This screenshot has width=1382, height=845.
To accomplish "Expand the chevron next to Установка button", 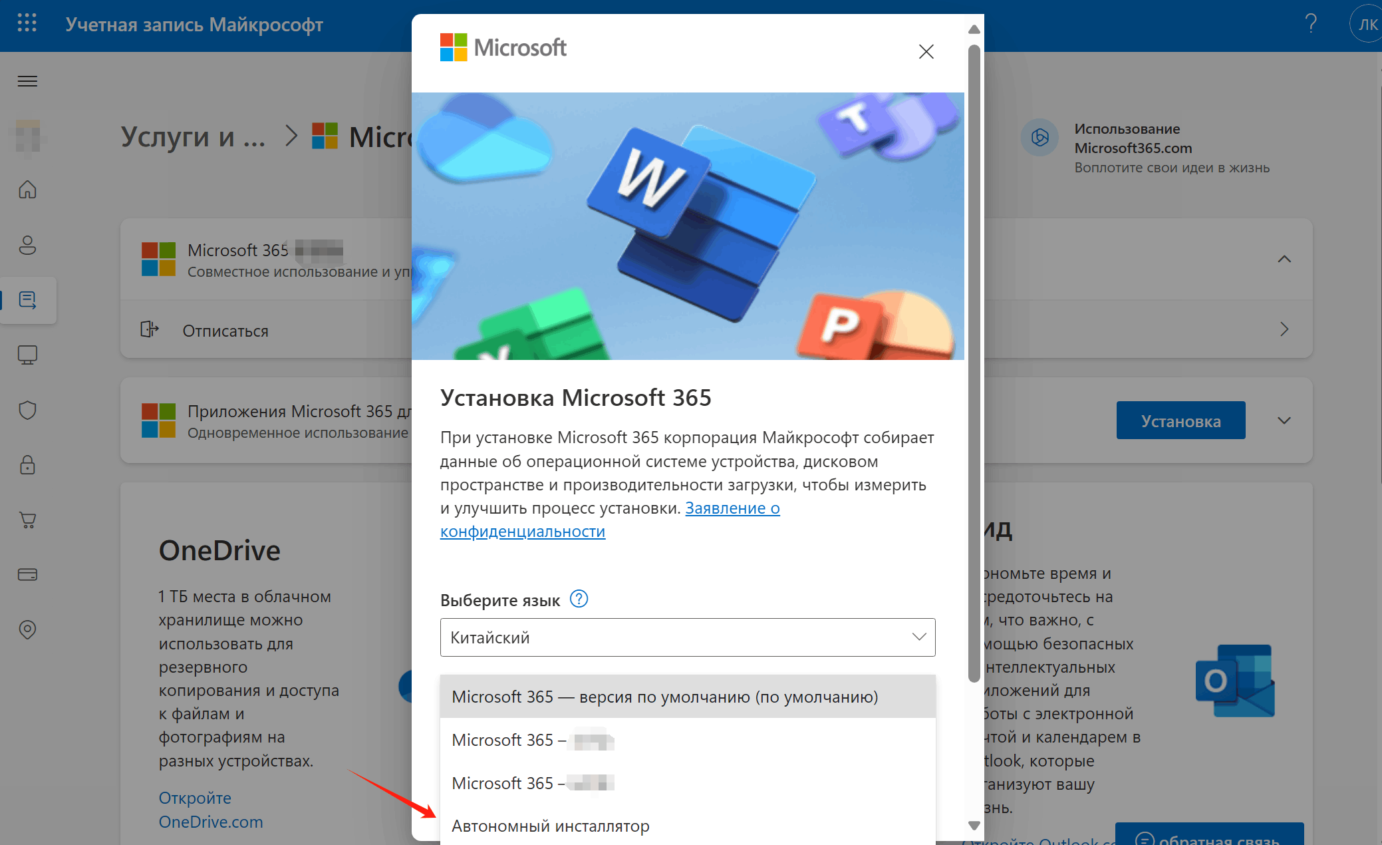I will point(1284,421).
